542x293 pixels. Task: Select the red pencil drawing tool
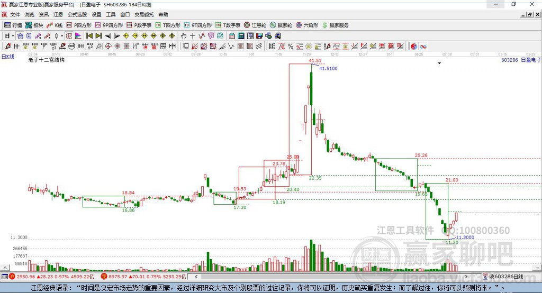pyautogui.click(x=7, y=47)
